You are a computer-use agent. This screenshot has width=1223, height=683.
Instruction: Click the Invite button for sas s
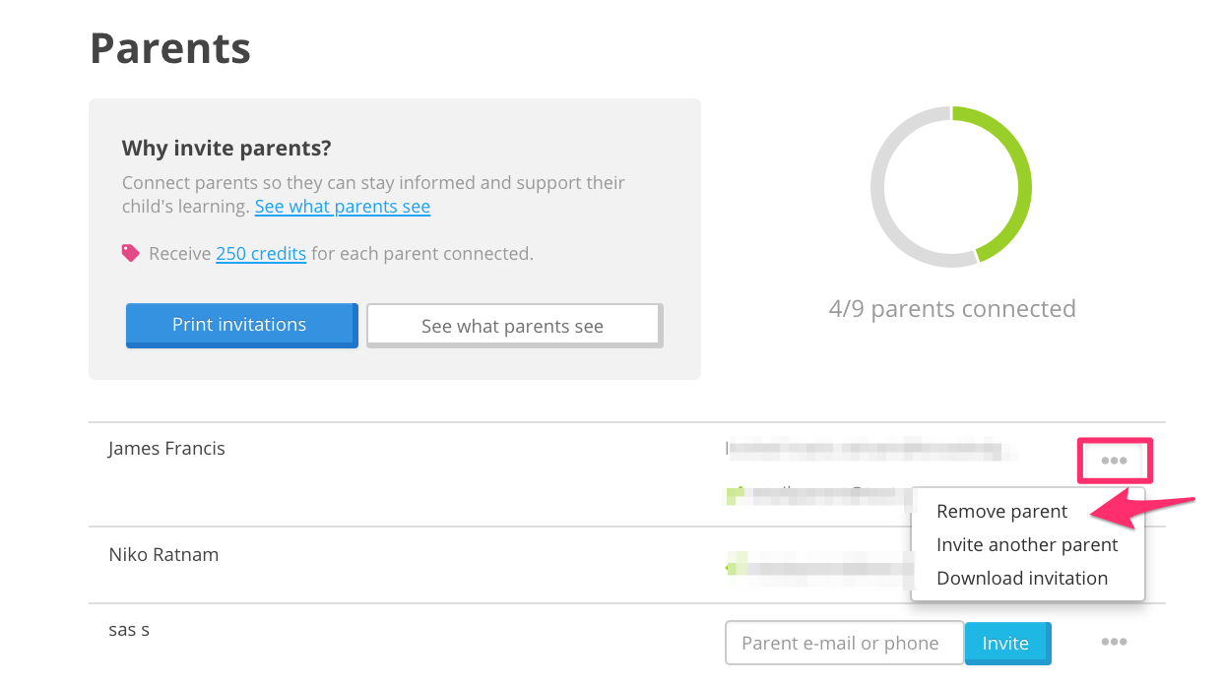pyautogui.click(x=1007, y=643)
